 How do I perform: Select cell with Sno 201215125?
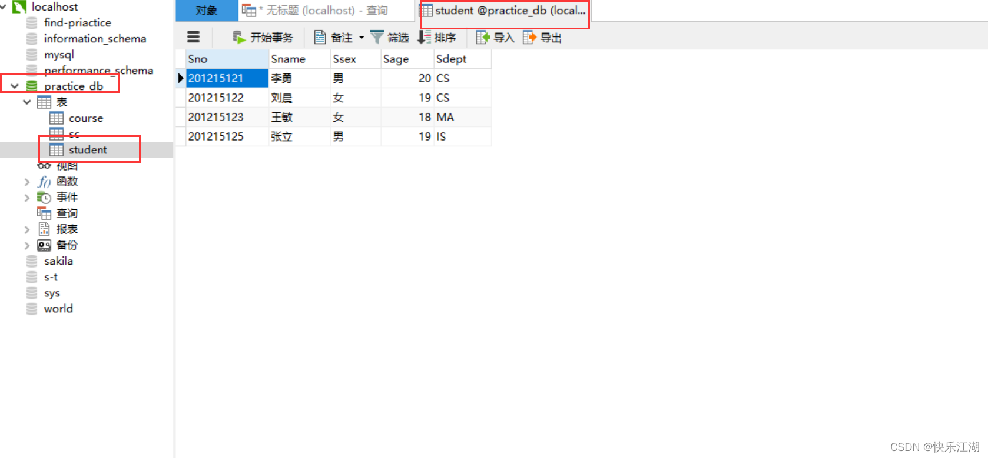(x=227, y=136)
